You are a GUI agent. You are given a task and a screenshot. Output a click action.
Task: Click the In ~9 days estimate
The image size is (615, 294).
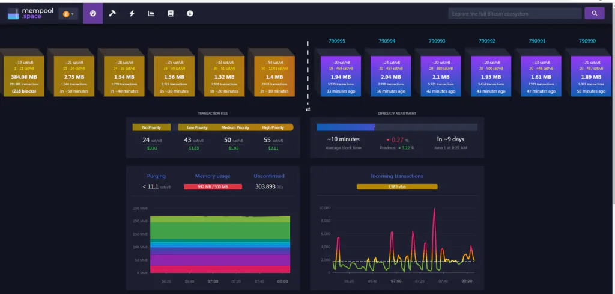coord(450,139)
